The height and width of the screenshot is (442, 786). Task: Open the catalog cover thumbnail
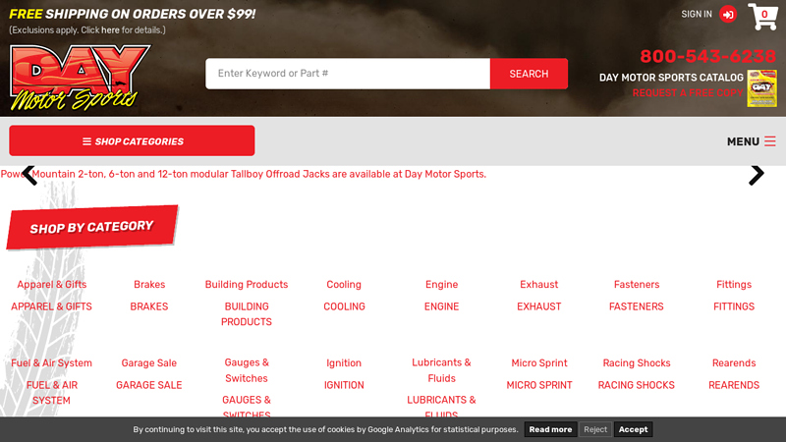[762, 88]
